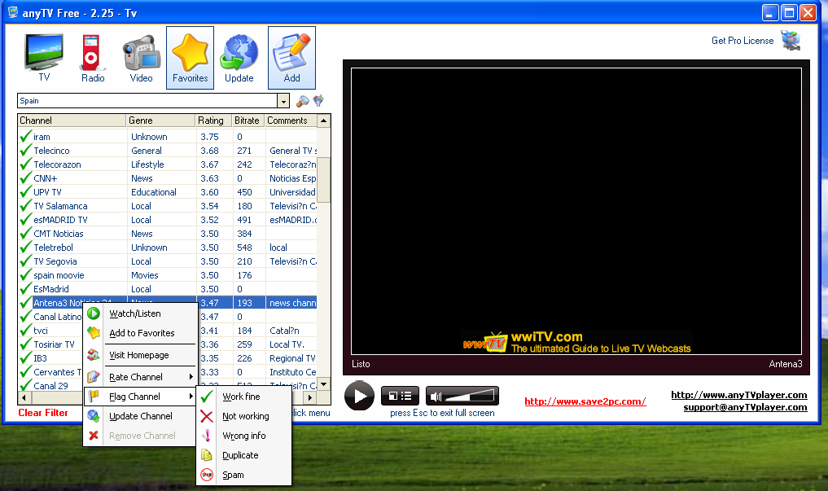Click the Clear Filter link
The width and height of the screenshot is (828, 491).
(x=43, y=413)
